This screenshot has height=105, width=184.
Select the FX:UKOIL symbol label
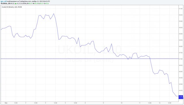(x=4, y=3)
